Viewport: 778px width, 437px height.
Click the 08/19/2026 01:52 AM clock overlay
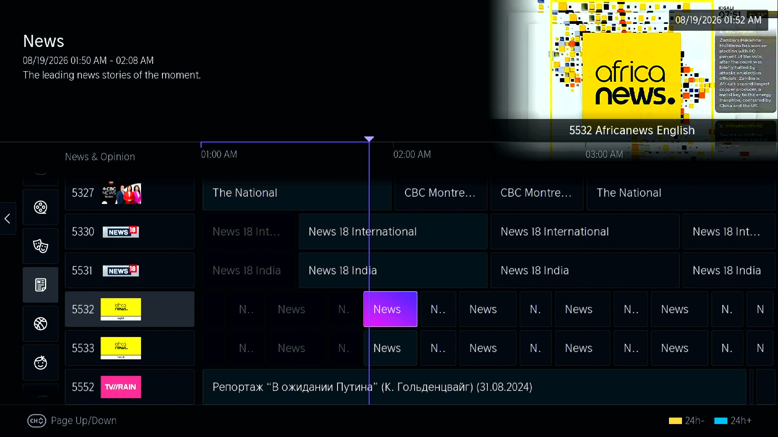(718, 20)
